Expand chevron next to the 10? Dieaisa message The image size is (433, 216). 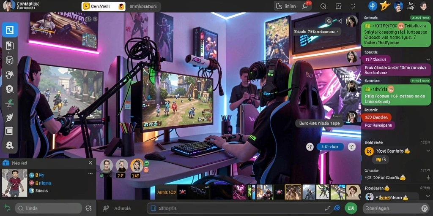pos(428,59)
